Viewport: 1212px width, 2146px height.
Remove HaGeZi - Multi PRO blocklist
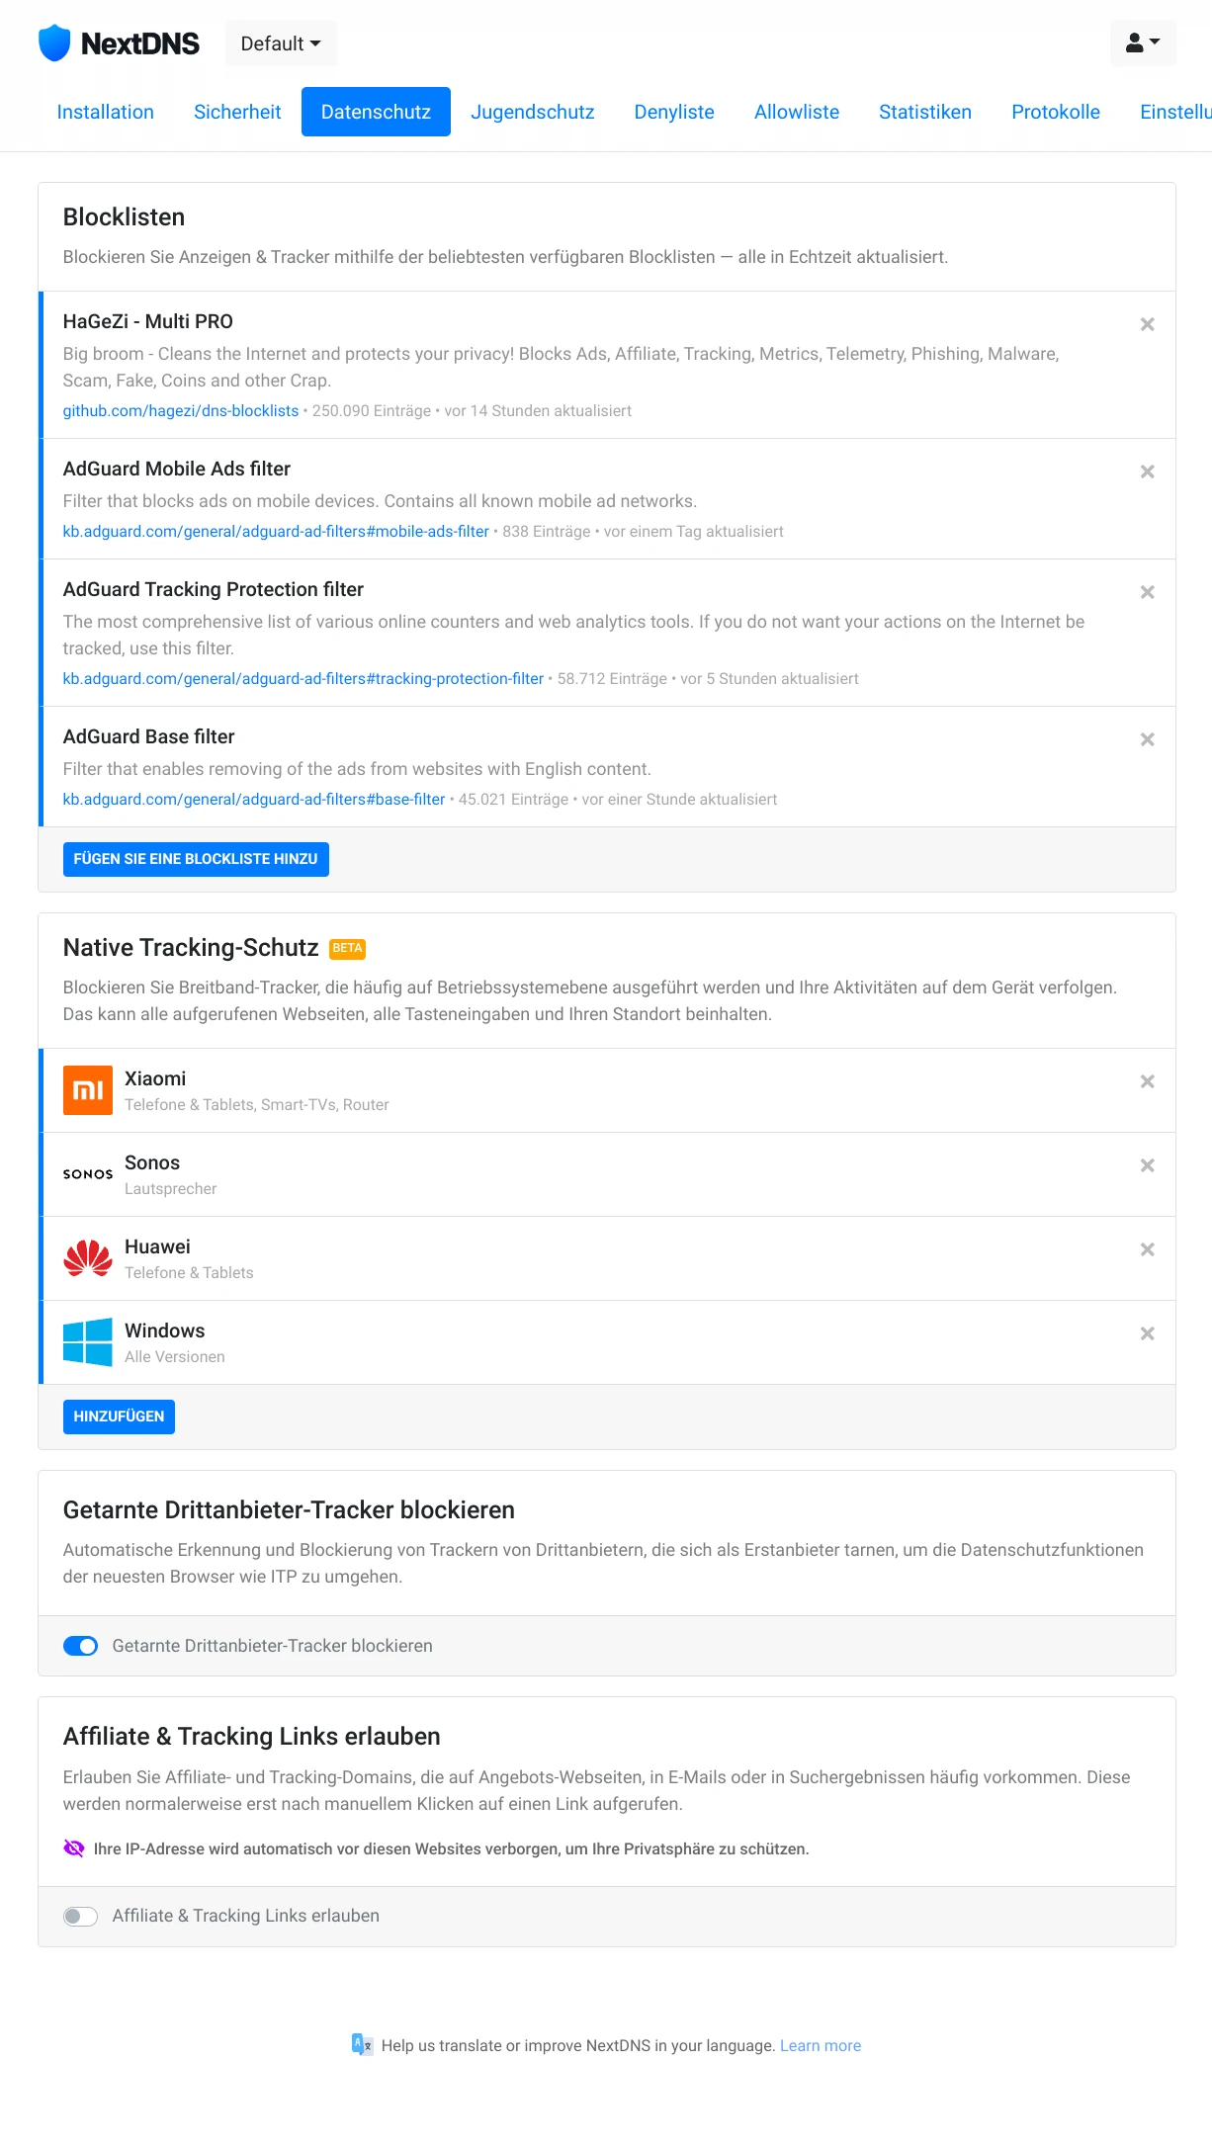pyautogui.click(x=1147, y=324)
